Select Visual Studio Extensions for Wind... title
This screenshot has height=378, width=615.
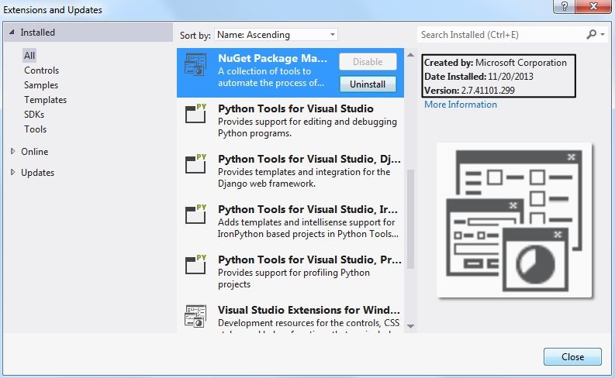(309, 310)
